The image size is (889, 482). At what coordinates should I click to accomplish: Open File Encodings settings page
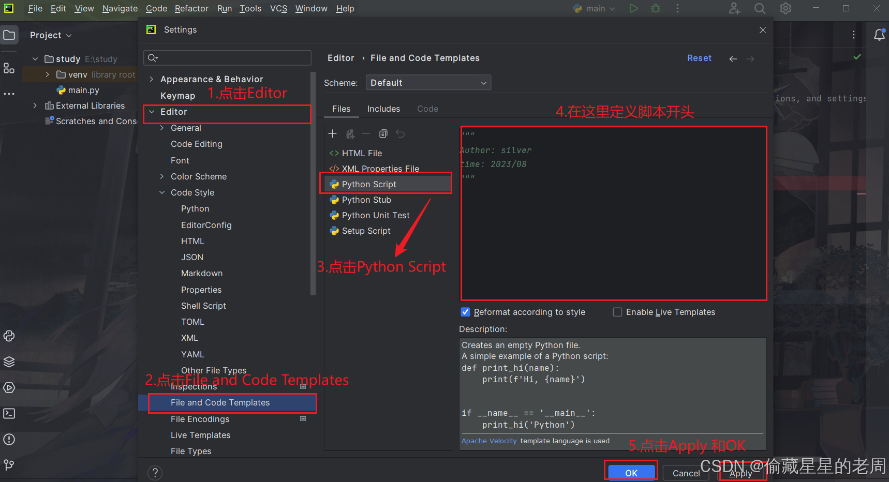(x=200, y=419)
